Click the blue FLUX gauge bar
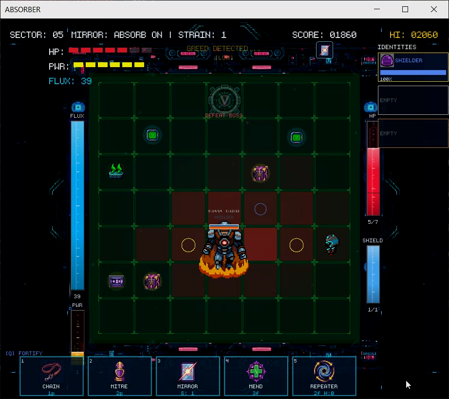449x399 pixels. click(x=77, y=205)
